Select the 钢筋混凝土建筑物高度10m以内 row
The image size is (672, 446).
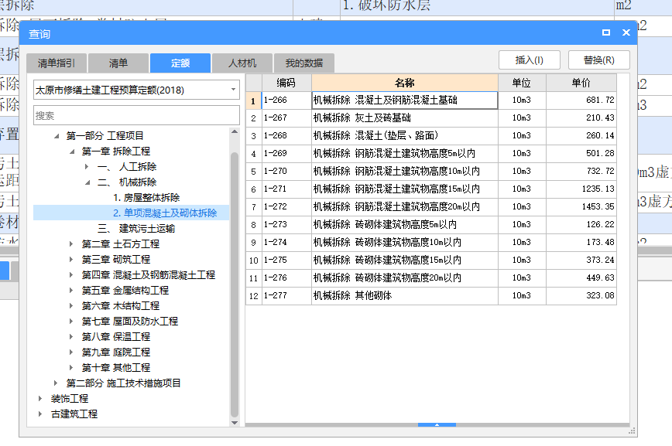click(431, 171)
